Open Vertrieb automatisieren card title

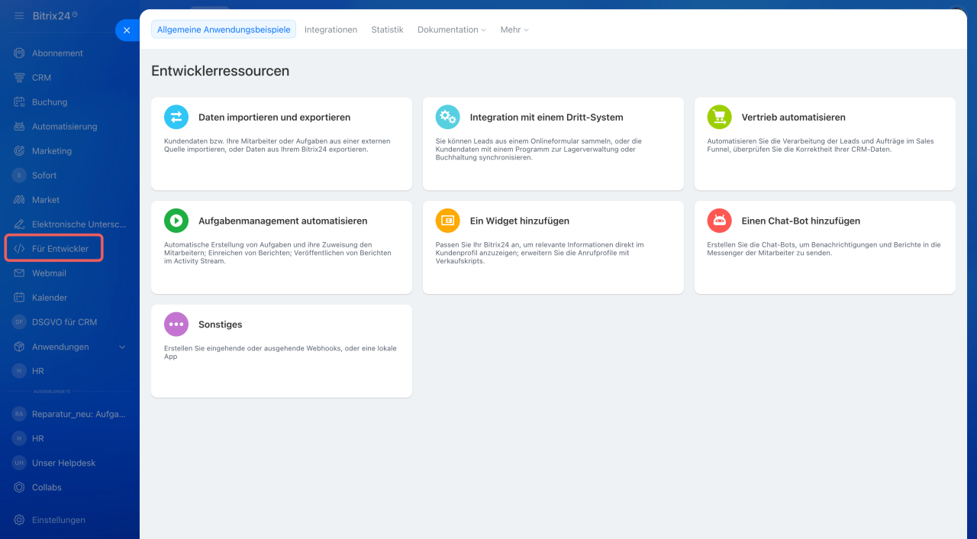pyautogui.click(x=793, y=118)
